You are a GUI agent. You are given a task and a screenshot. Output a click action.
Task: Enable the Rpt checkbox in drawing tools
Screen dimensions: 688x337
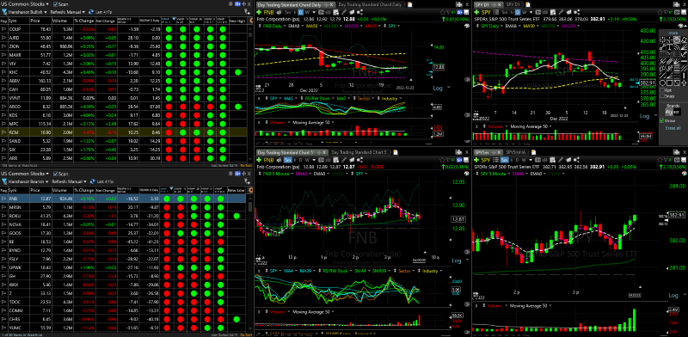[x=662, y=90]
